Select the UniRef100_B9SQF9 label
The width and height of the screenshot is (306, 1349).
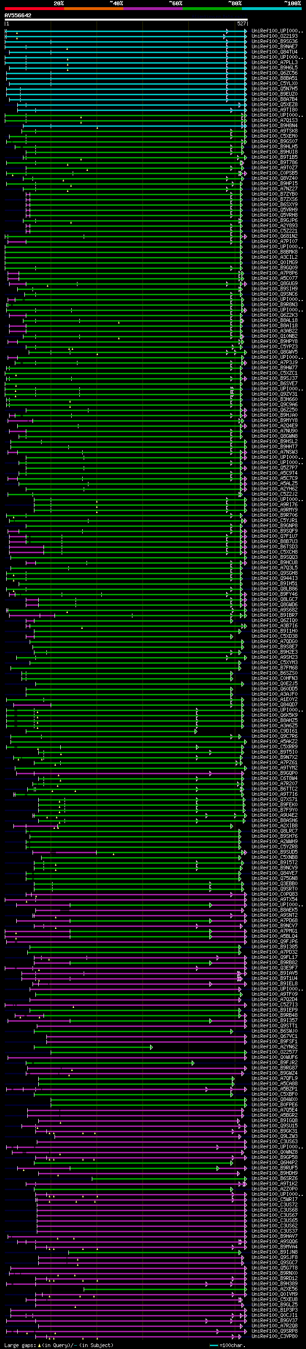pos(274,531)
